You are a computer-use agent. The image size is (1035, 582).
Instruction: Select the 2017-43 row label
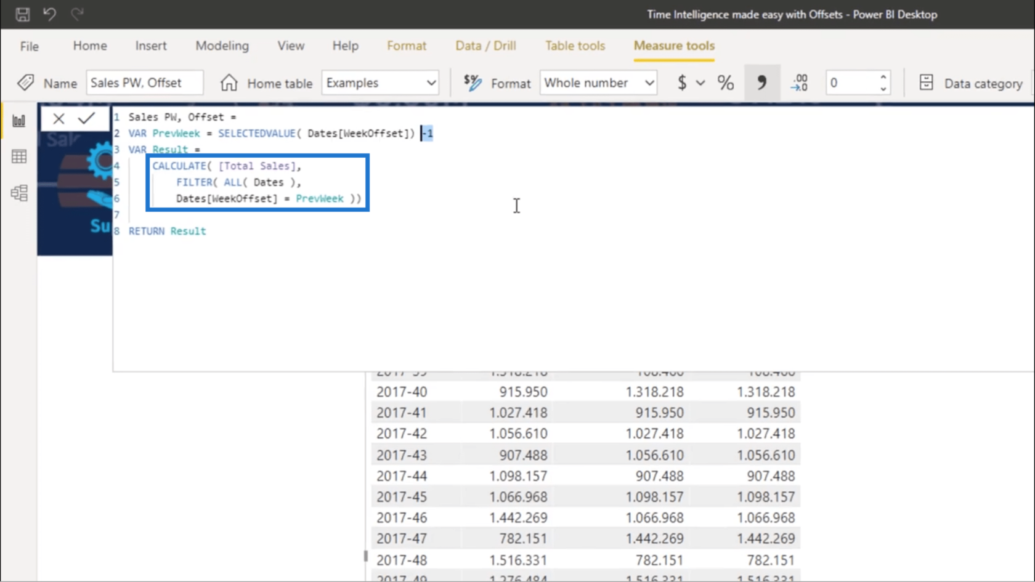point(402,455)
